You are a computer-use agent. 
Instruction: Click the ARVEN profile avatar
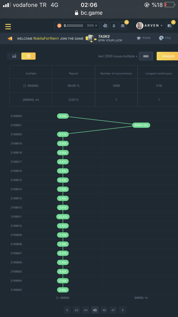coord(140,26)
